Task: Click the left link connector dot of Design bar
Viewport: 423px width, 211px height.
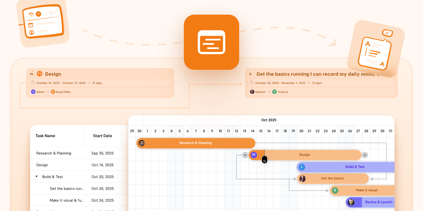Action: point(245,155)
